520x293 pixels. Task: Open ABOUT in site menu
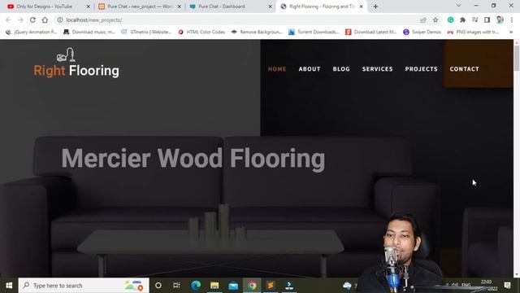[310, 68]
